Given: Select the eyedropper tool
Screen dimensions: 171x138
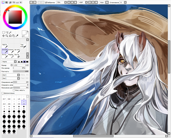Looking at the screenshot, I should [17, 36].
